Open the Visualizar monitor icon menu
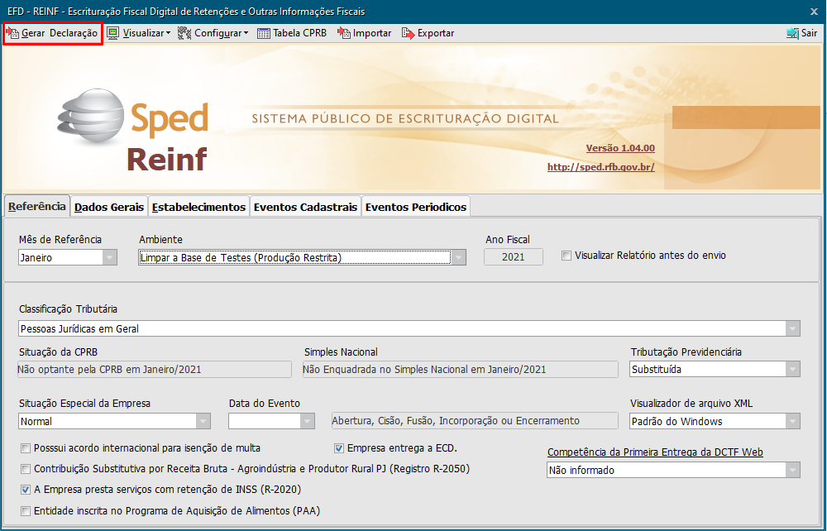Image resolution: width=827 pixels, height=531 pixels. [x=113, y=33]
